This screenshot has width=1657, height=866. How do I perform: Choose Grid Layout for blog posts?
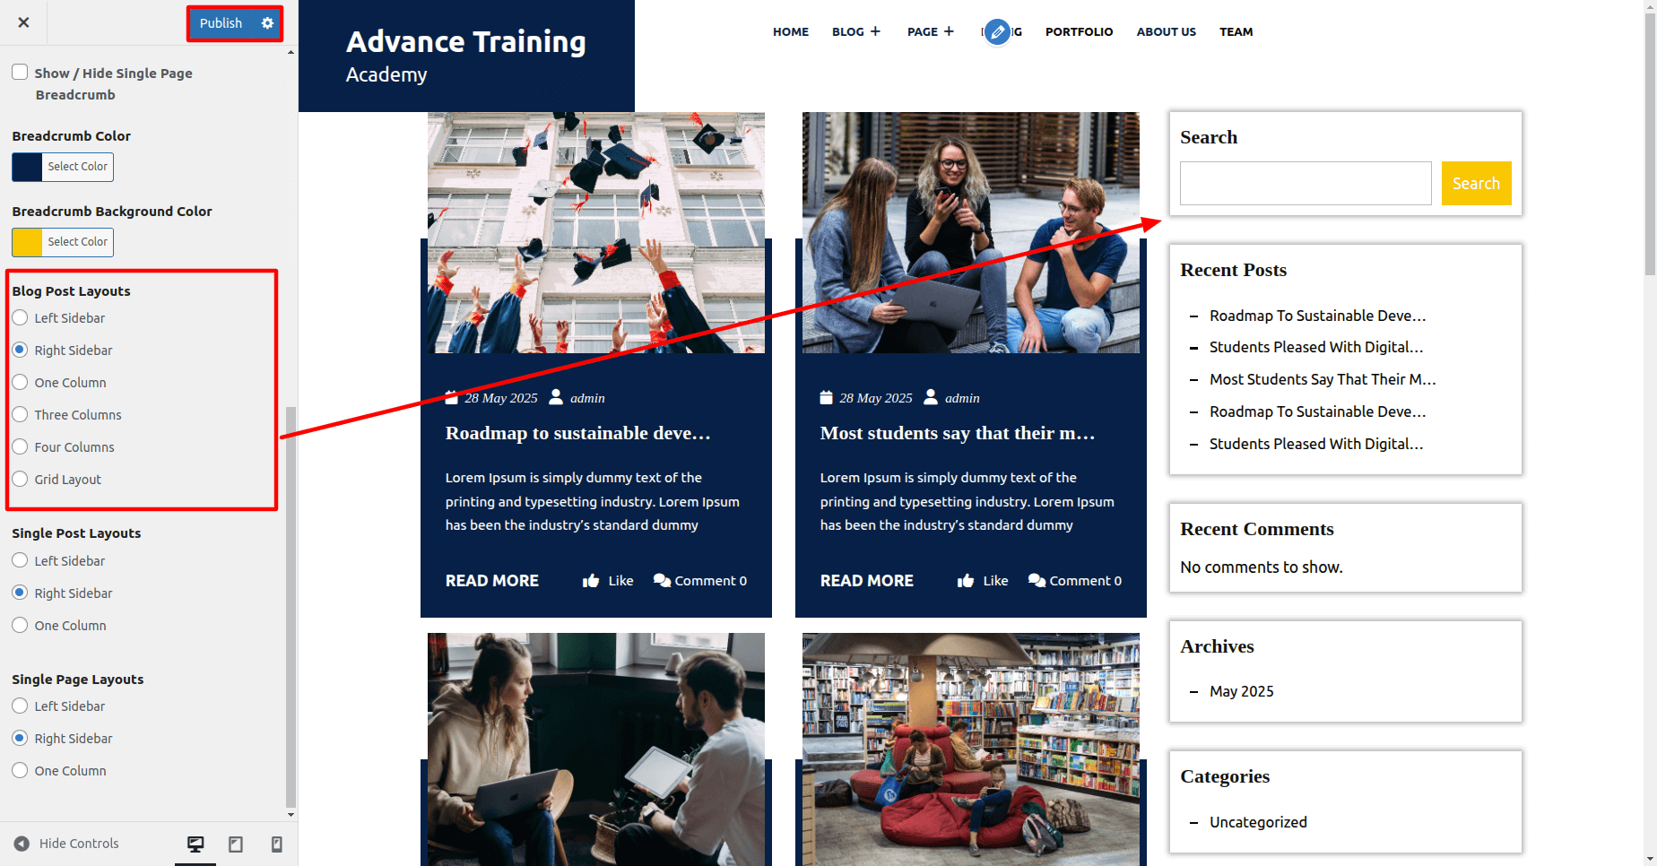[20, 479]
